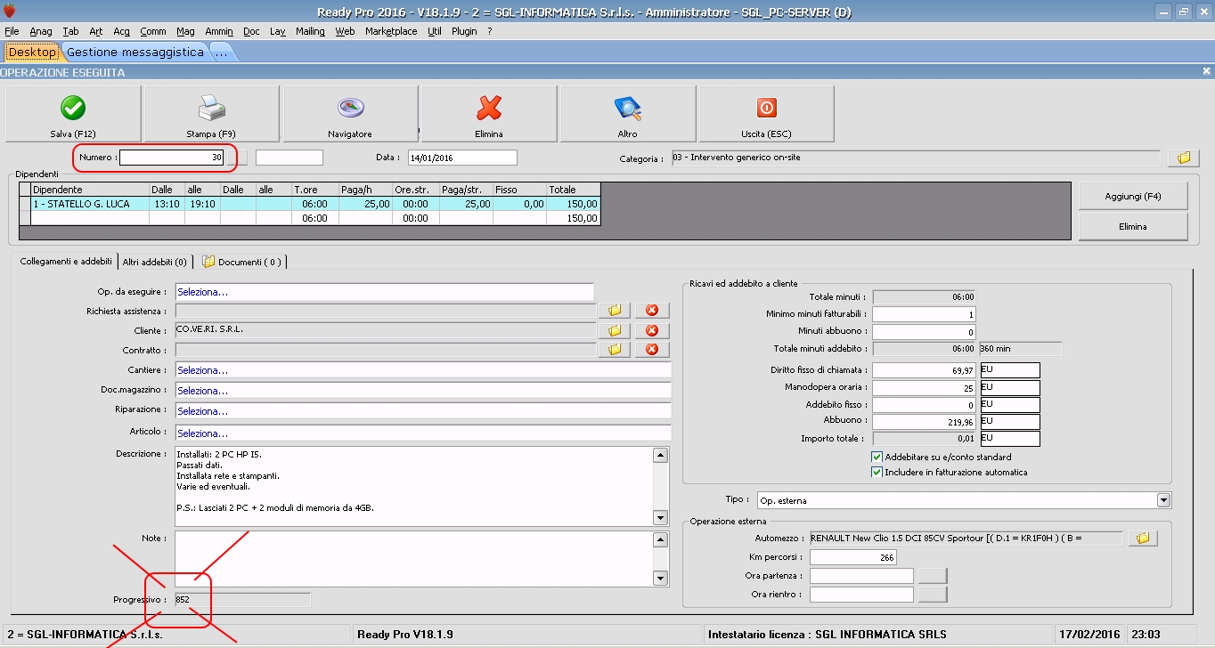The width and height of the screenshot is (1215, 648).
Task: Browse Automezzo with the folder icon
Action: click(x=1142, y=538)
